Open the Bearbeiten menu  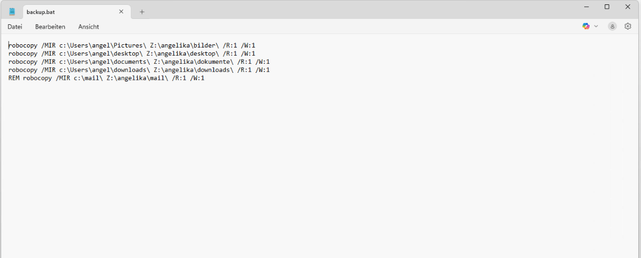[50, 26]
